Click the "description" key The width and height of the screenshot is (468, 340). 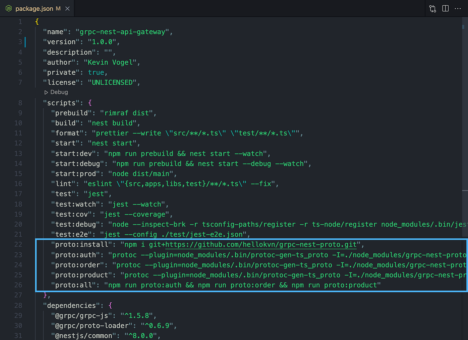(70, 52)
